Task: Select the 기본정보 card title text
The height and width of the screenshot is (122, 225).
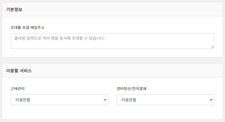Action: click(x=14, y=9)
